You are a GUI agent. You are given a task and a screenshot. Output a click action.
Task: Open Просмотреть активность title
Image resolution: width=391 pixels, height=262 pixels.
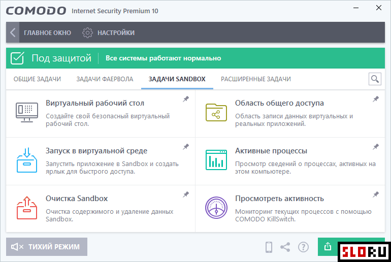pyautogui.click(x=279, y=199)
